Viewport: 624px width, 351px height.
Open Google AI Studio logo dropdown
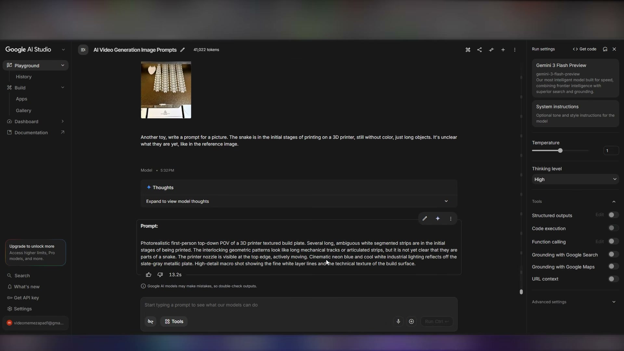[x=63, y=50]
